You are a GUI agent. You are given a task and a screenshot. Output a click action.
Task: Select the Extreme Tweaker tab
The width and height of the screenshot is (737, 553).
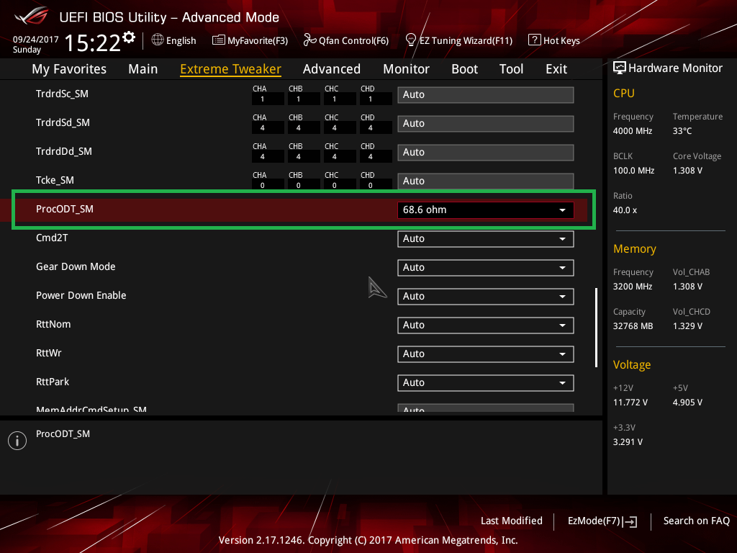coord(231,69)
